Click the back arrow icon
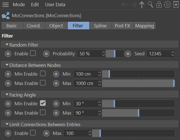The width and height of the screenshot is (180, 140). click(x=125, y=5)
